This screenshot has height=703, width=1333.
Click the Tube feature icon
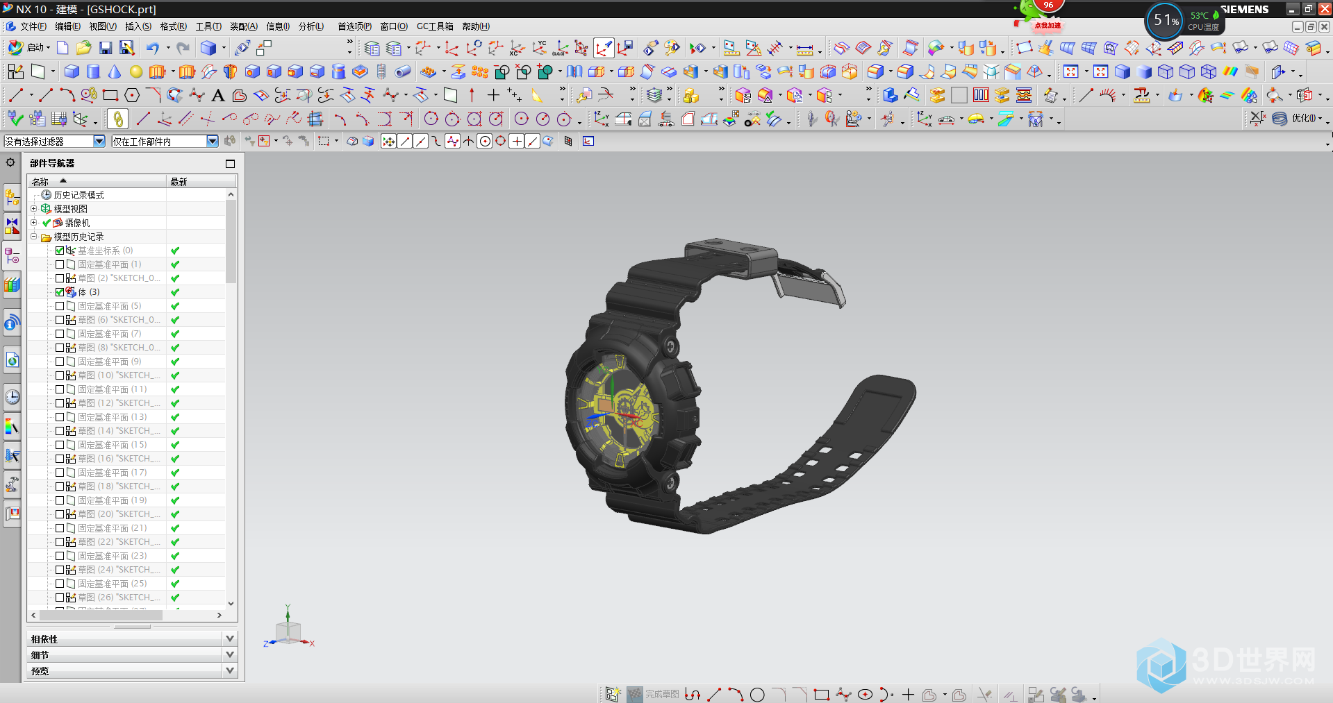(x=403, y=71)
